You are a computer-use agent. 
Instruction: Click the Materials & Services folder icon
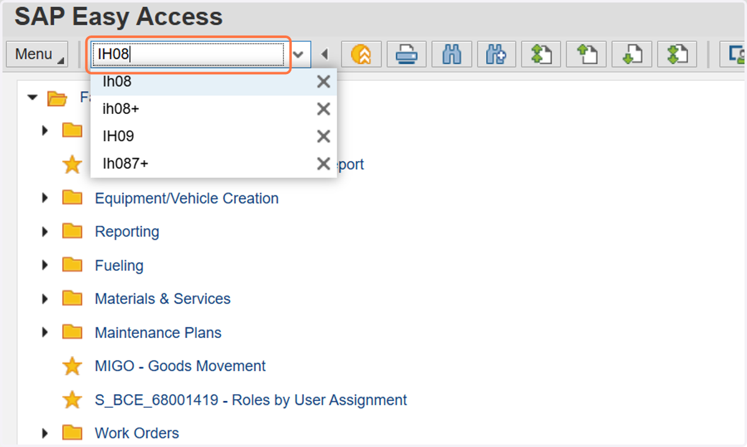(72, 298)
